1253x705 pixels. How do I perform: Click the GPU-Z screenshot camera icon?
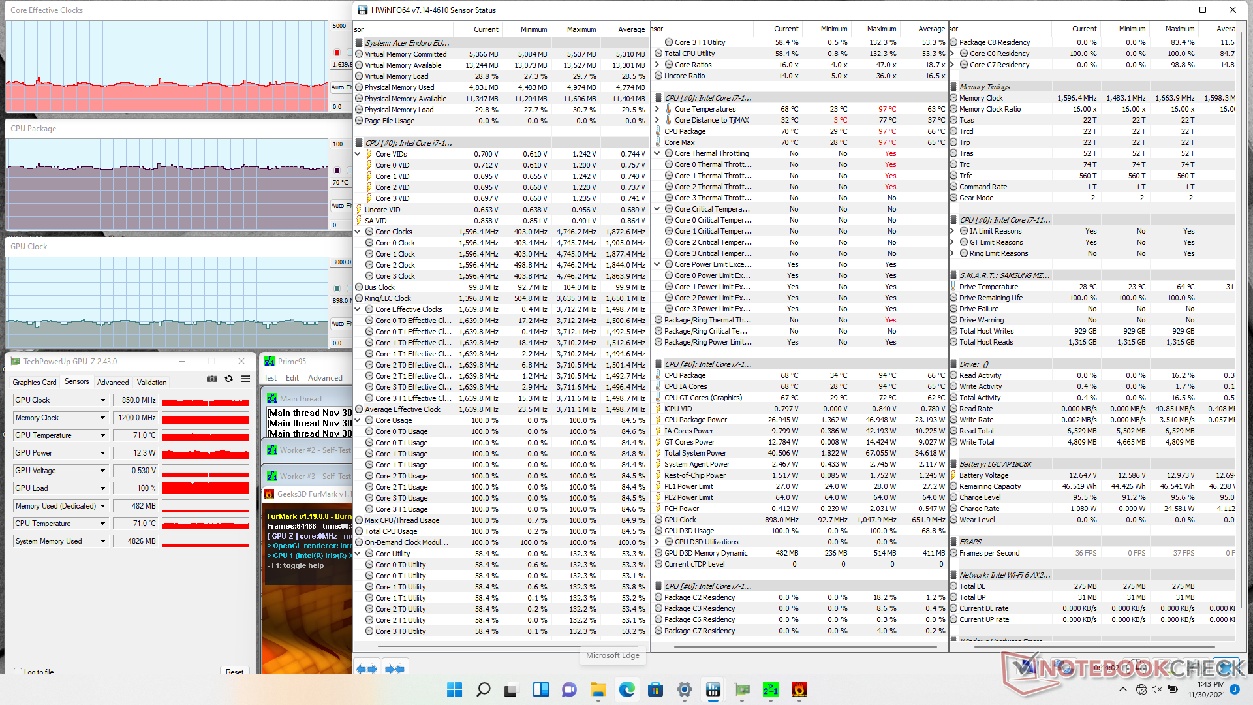[x=212, y=379]
